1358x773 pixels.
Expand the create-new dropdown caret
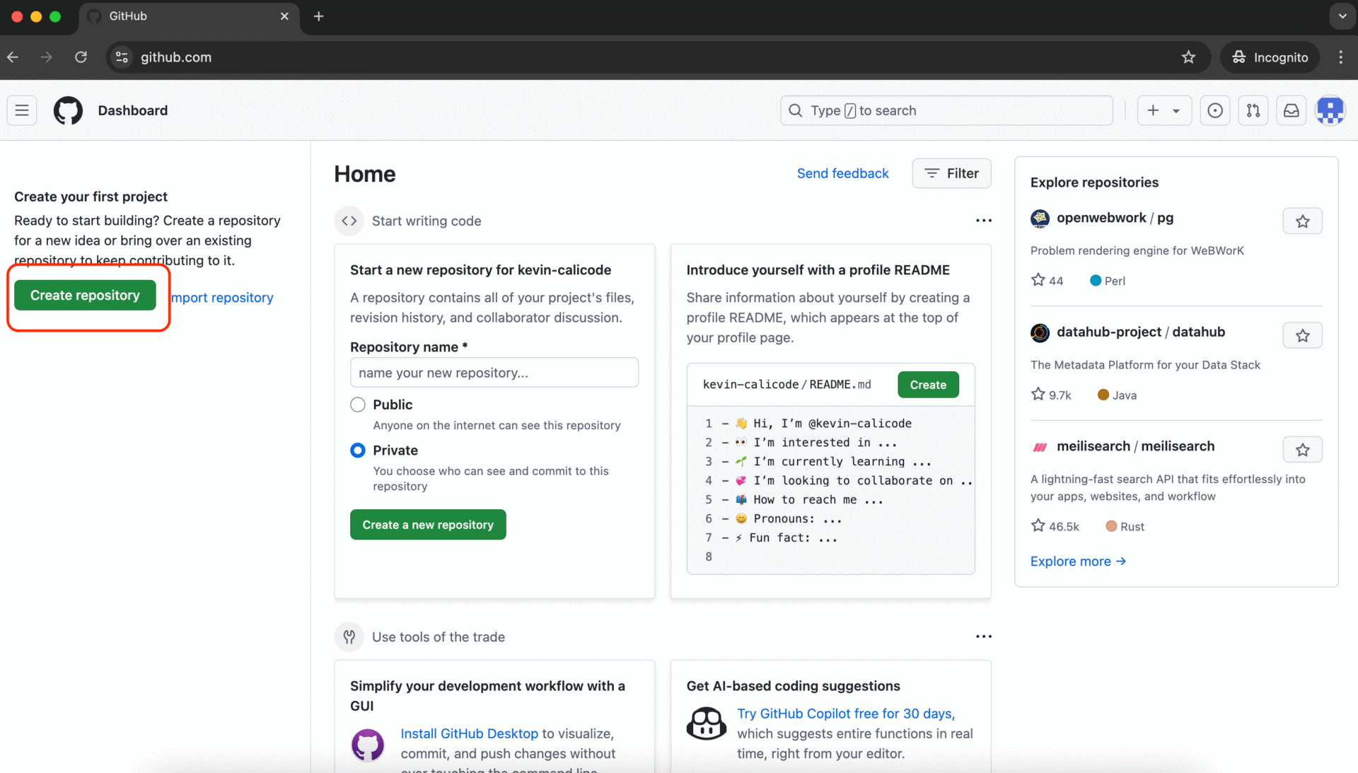pyautogui.click(x=1176, y=111)
